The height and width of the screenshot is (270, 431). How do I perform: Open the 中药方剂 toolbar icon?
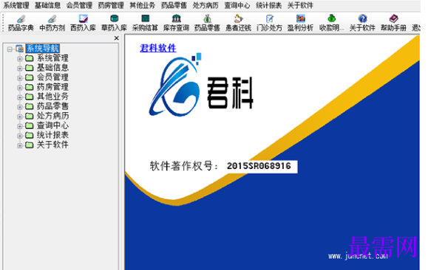pyautogui.click(x=52, y=19)
